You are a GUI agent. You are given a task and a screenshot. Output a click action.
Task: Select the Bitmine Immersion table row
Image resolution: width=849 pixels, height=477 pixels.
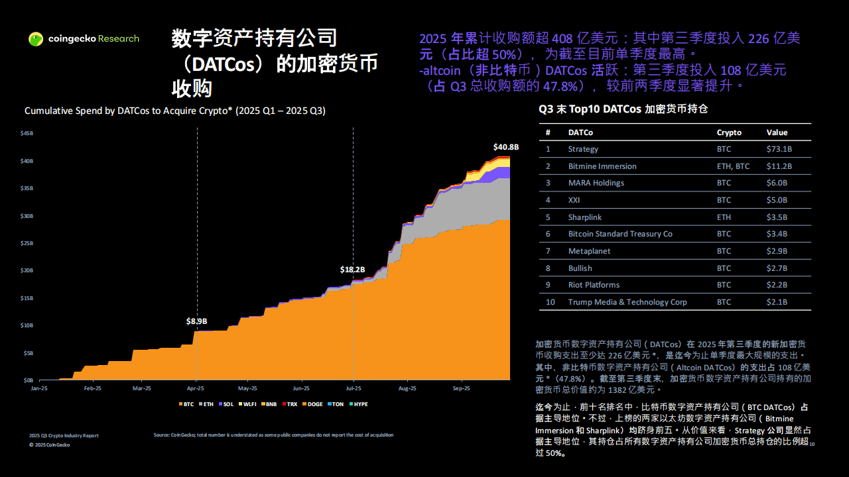(x=675, y=166)
